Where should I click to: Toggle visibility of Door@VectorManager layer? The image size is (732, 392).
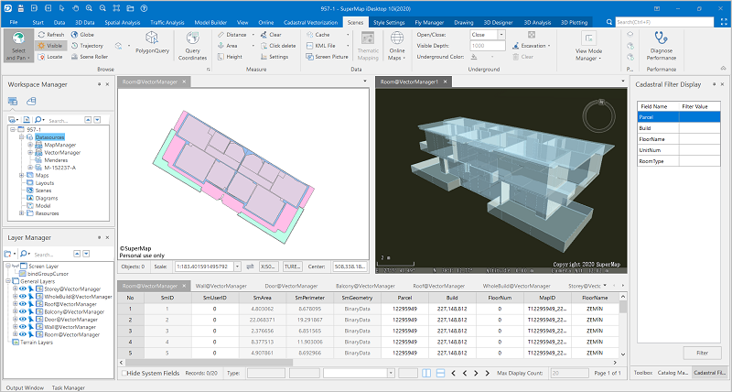pyautogui.click(x=22, y=320)
